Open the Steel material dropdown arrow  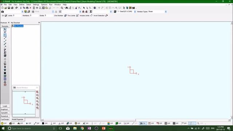pos(135,12)
